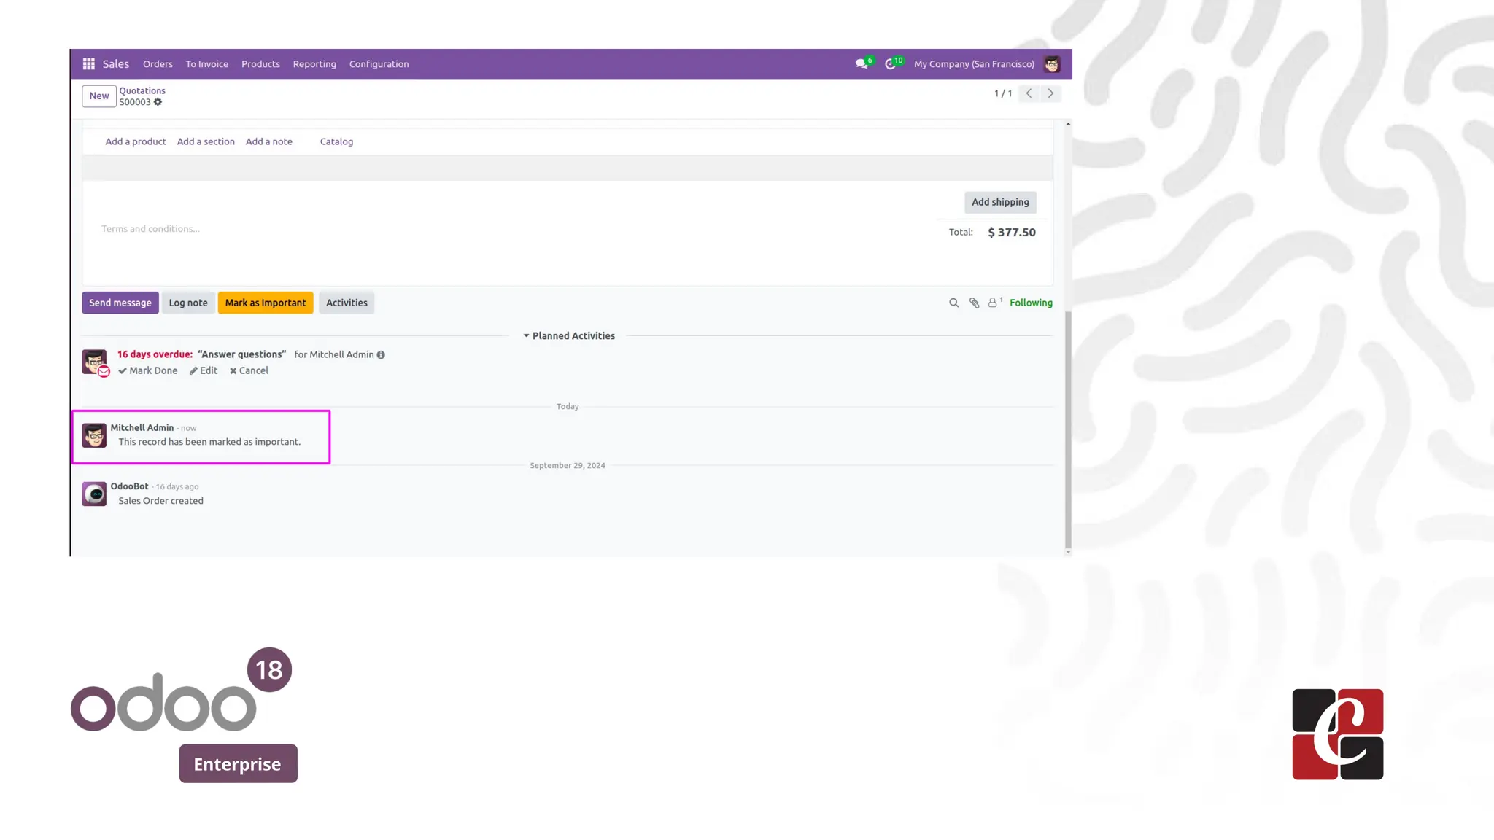Click the Activities button
Viewport: 1494px width, 840px height.
click(x=347, y=303)
